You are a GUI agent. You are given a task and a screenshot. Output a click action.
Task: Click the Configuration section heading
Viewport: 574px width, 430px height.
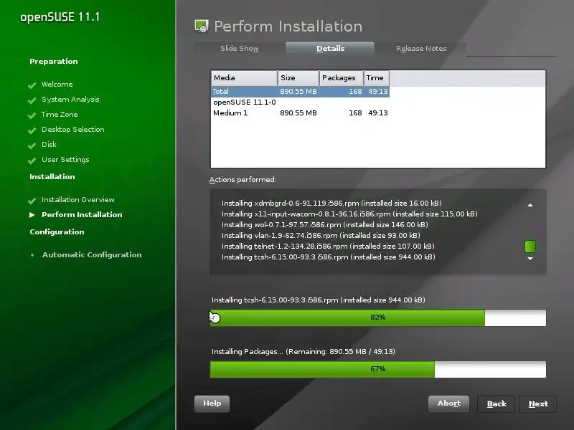click(x=57, y=231)
